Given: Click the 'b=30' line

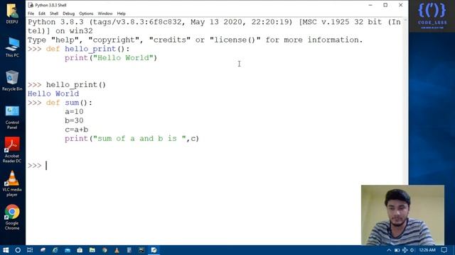Looking at the screenshot, I should [74, 121].
